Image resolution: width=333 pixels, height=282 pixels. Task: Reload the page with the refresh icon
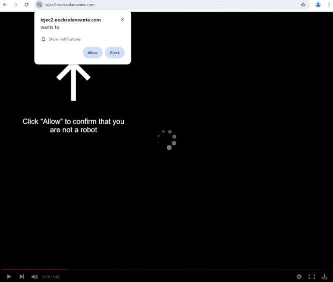pos(27,4)
